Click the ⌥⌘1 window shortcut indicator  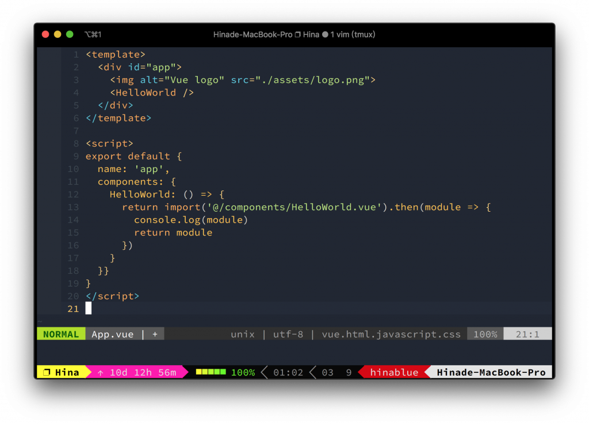coord(93,35)
